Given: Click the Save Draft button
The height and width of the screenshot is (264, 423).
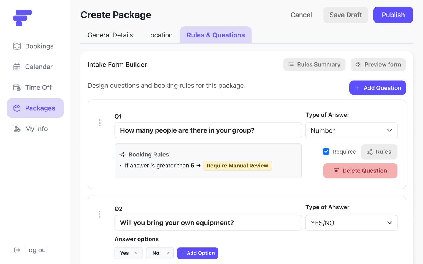Looking at the screenshot, I should click(346, 15).
